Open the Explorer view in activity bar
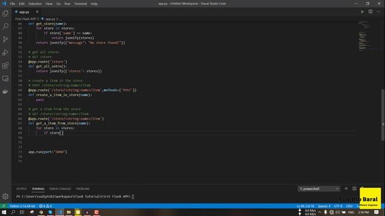The height and width of the screenshot is (216, 385). tap(5, 13)
